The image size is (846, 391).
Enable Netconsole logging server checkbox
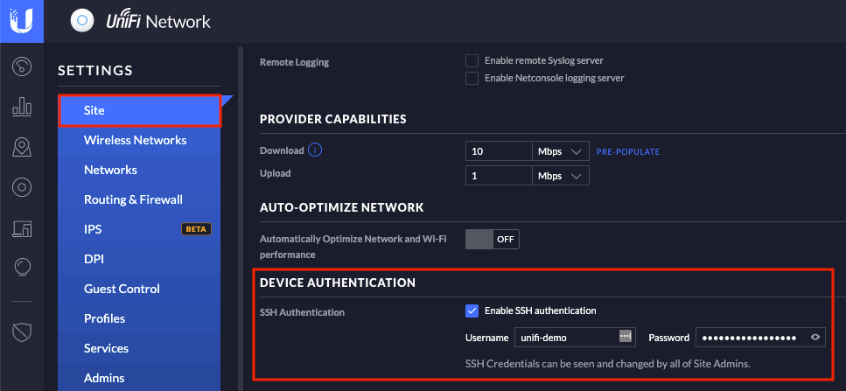[472, 78]
